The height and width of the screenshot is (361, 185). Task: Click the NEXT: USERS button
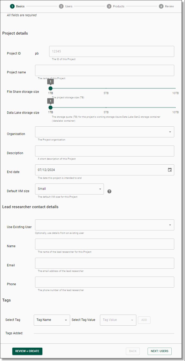pos(159,351)
